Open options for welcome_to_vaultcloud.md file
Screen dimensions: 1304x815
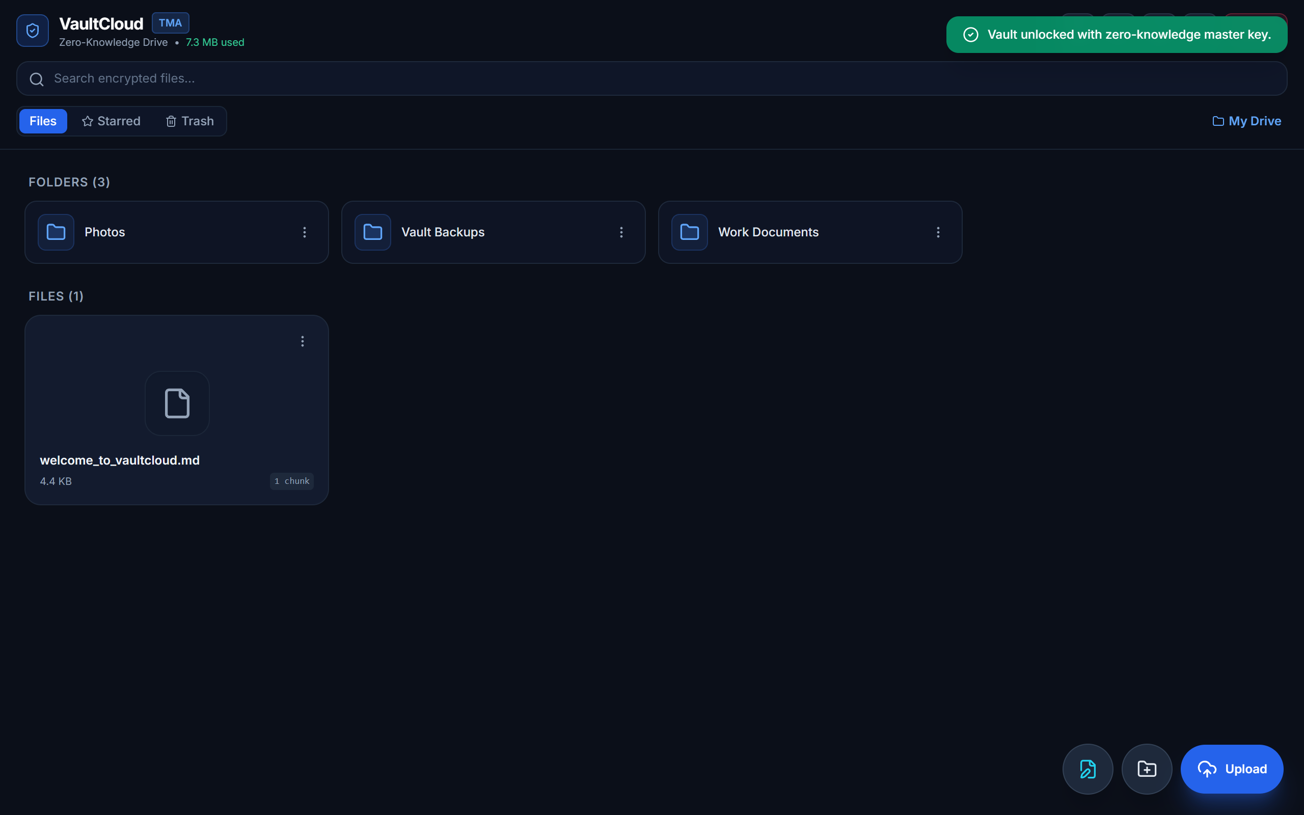302,341
